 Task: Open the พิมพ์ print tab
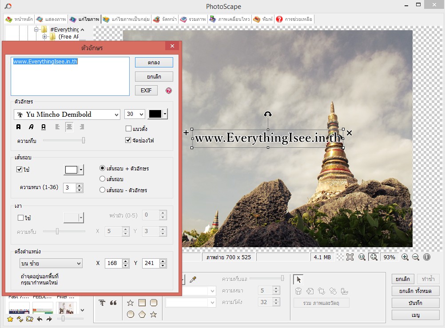click(263, 19)
